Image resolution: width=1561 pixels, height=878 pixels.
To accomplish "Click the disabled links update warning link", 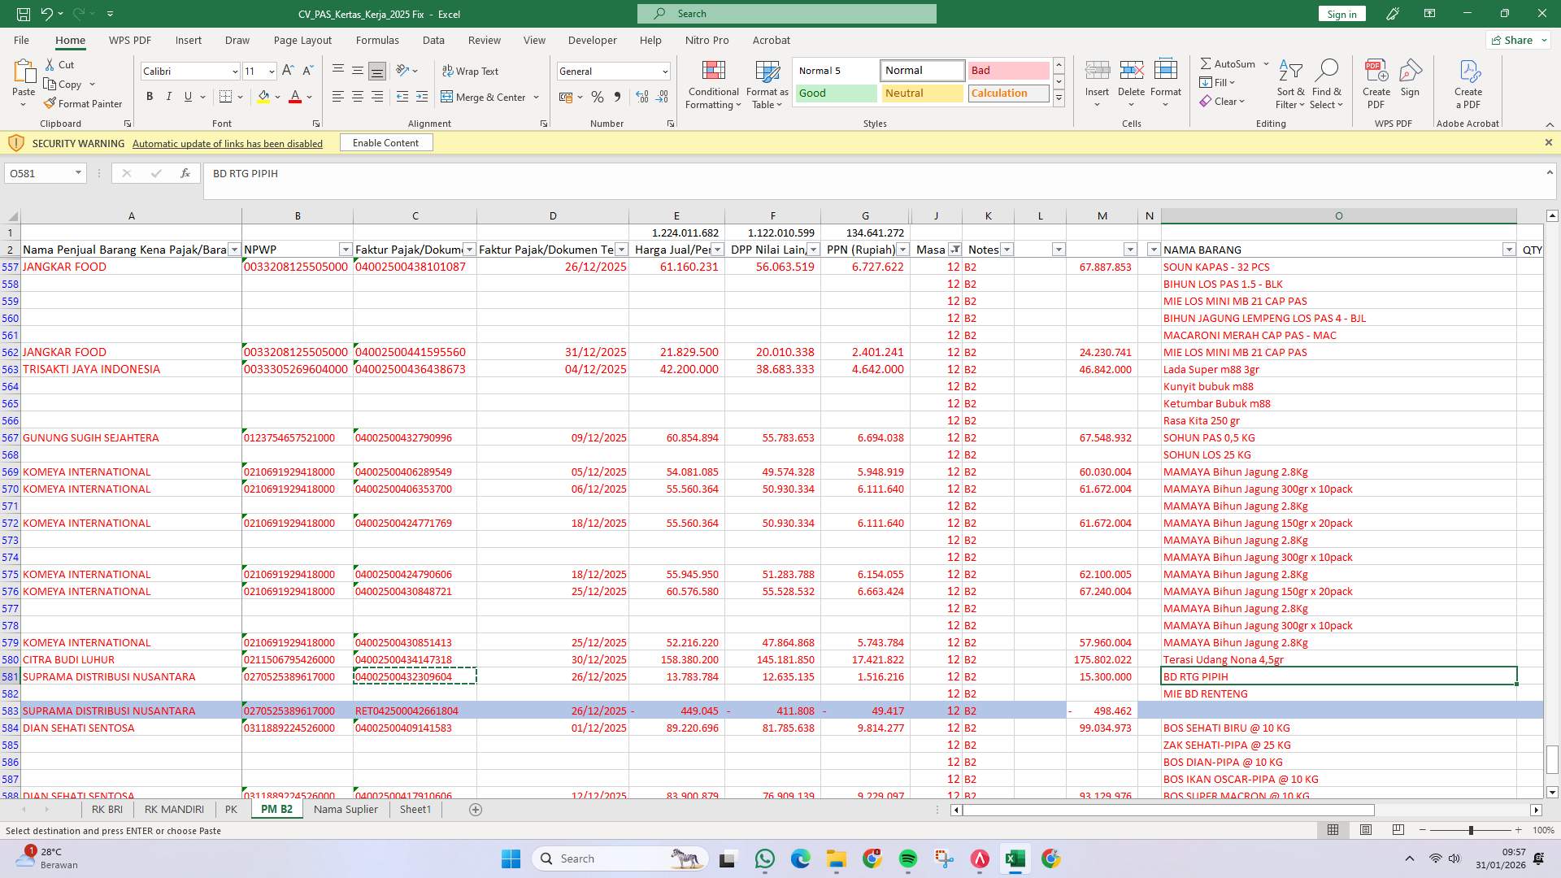I will [x=227, y=143].
